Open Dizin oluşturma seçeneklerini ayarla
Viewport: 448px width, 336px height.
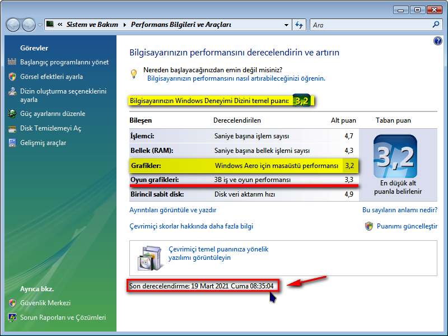63,95
